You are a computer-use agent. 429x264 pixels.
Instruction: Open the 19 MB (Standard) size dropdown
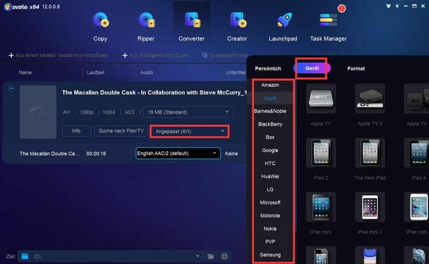click(188, 112)
